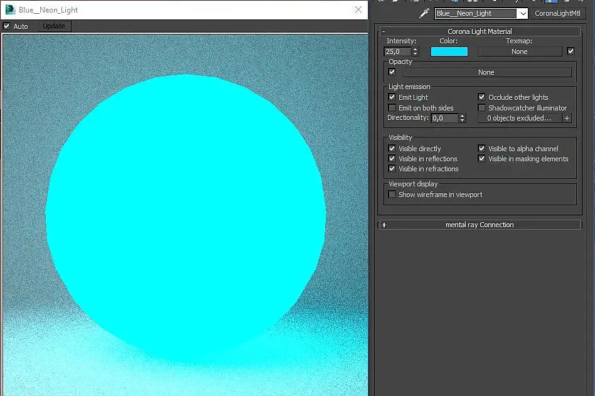The width and height of the screenshot is (595, 396).
Task: Enable Show wireframe in viewport
Action: point(392,194)
